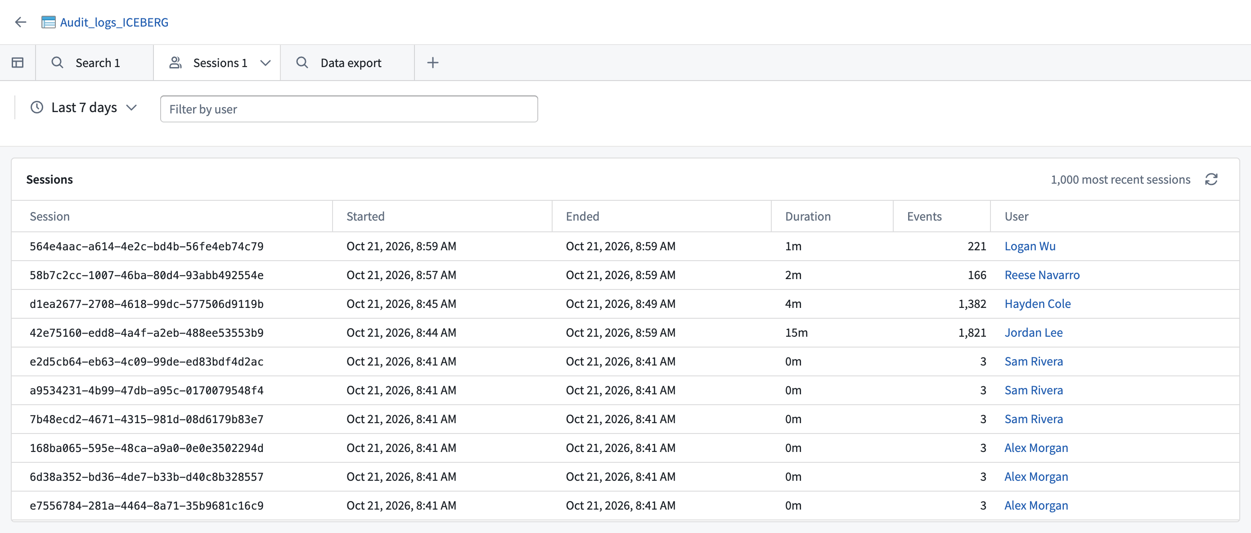Switch to the Search 1 tab
The width and height of the screenshot is (1251, 533).
(94, 63)
